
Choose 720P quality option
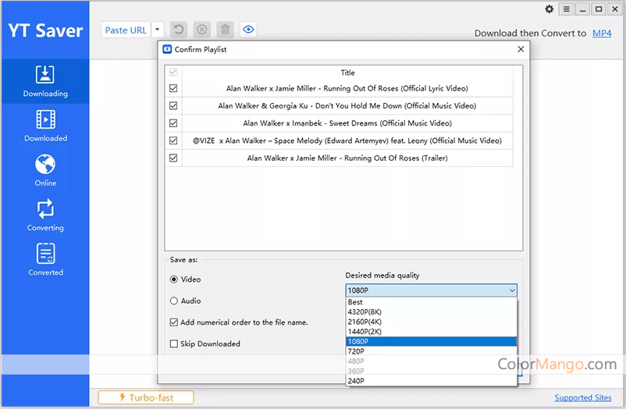431,351
